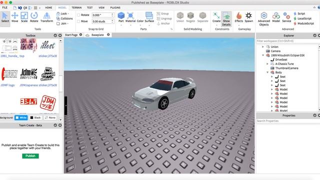Open the Transform tool
Image resolution: width=320 pixels, height=180 pixels.
coord(46,17)
